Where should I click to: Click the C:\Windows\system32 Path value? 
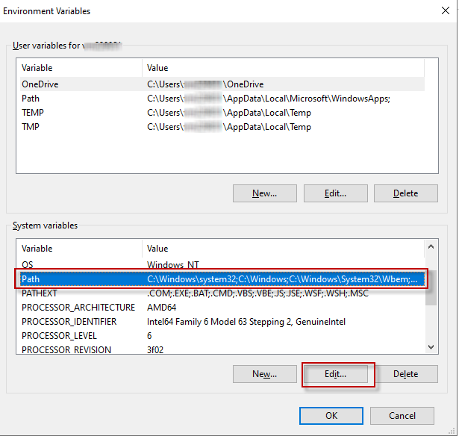[282, 279]
